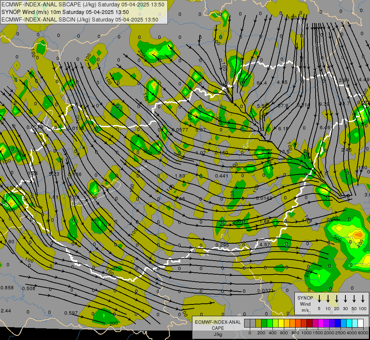The width and height of the screenshot is (370, 340).
Task: Click the 6000 tick label under the colour bar
Action: 363,333
